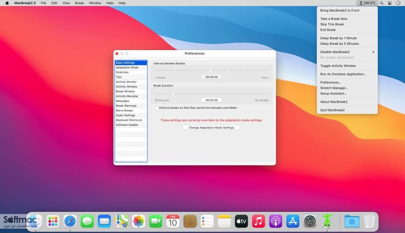Open System Preferences gear in dock
Viewport: 405px width, 233px height.
coord(310,221)
